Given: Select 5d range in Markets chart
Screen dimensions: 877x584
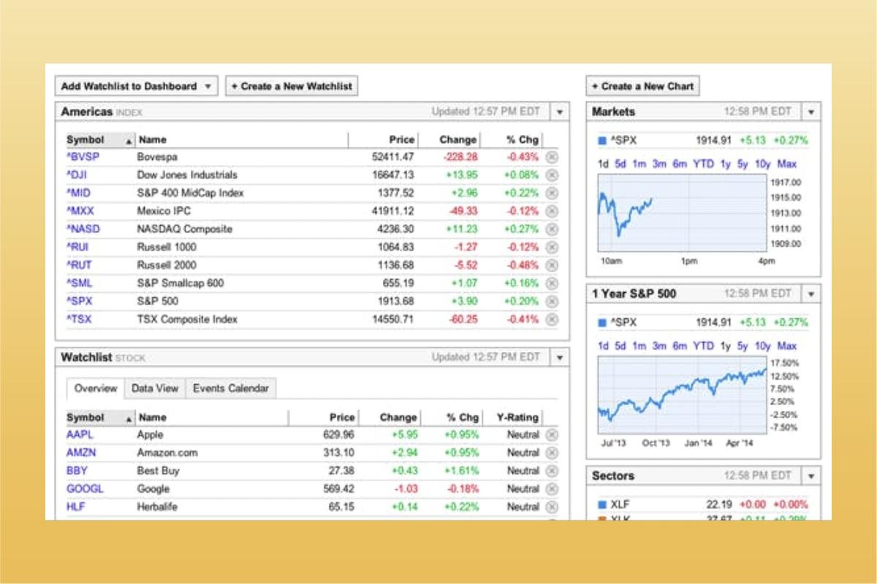Looking at the screenshot, I should 620,164.
